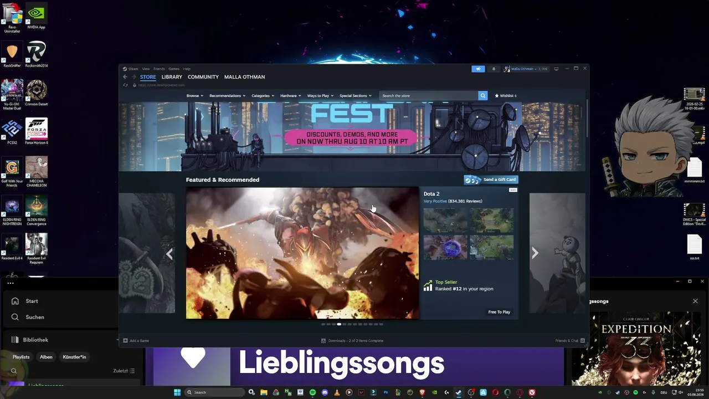Screen dimensions: 709x399
Task: Switch to the COMMUNITY tab
Action: tap(203, 77)
